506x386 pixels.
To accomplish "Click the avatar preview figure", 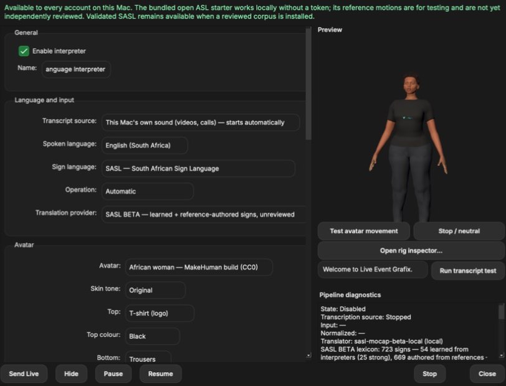I will 409,147.
